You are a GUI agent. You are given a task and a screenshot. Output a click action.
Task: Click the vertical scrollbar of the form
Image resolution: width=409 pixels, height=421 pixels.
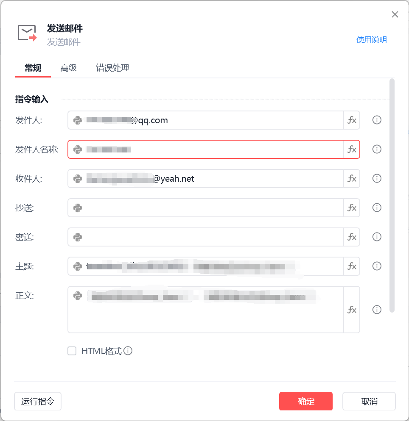[x=392, y=196]
